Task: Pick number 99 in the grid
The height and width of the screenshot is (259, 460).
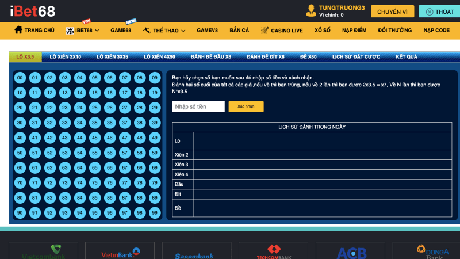Action: tap(154, 212)
